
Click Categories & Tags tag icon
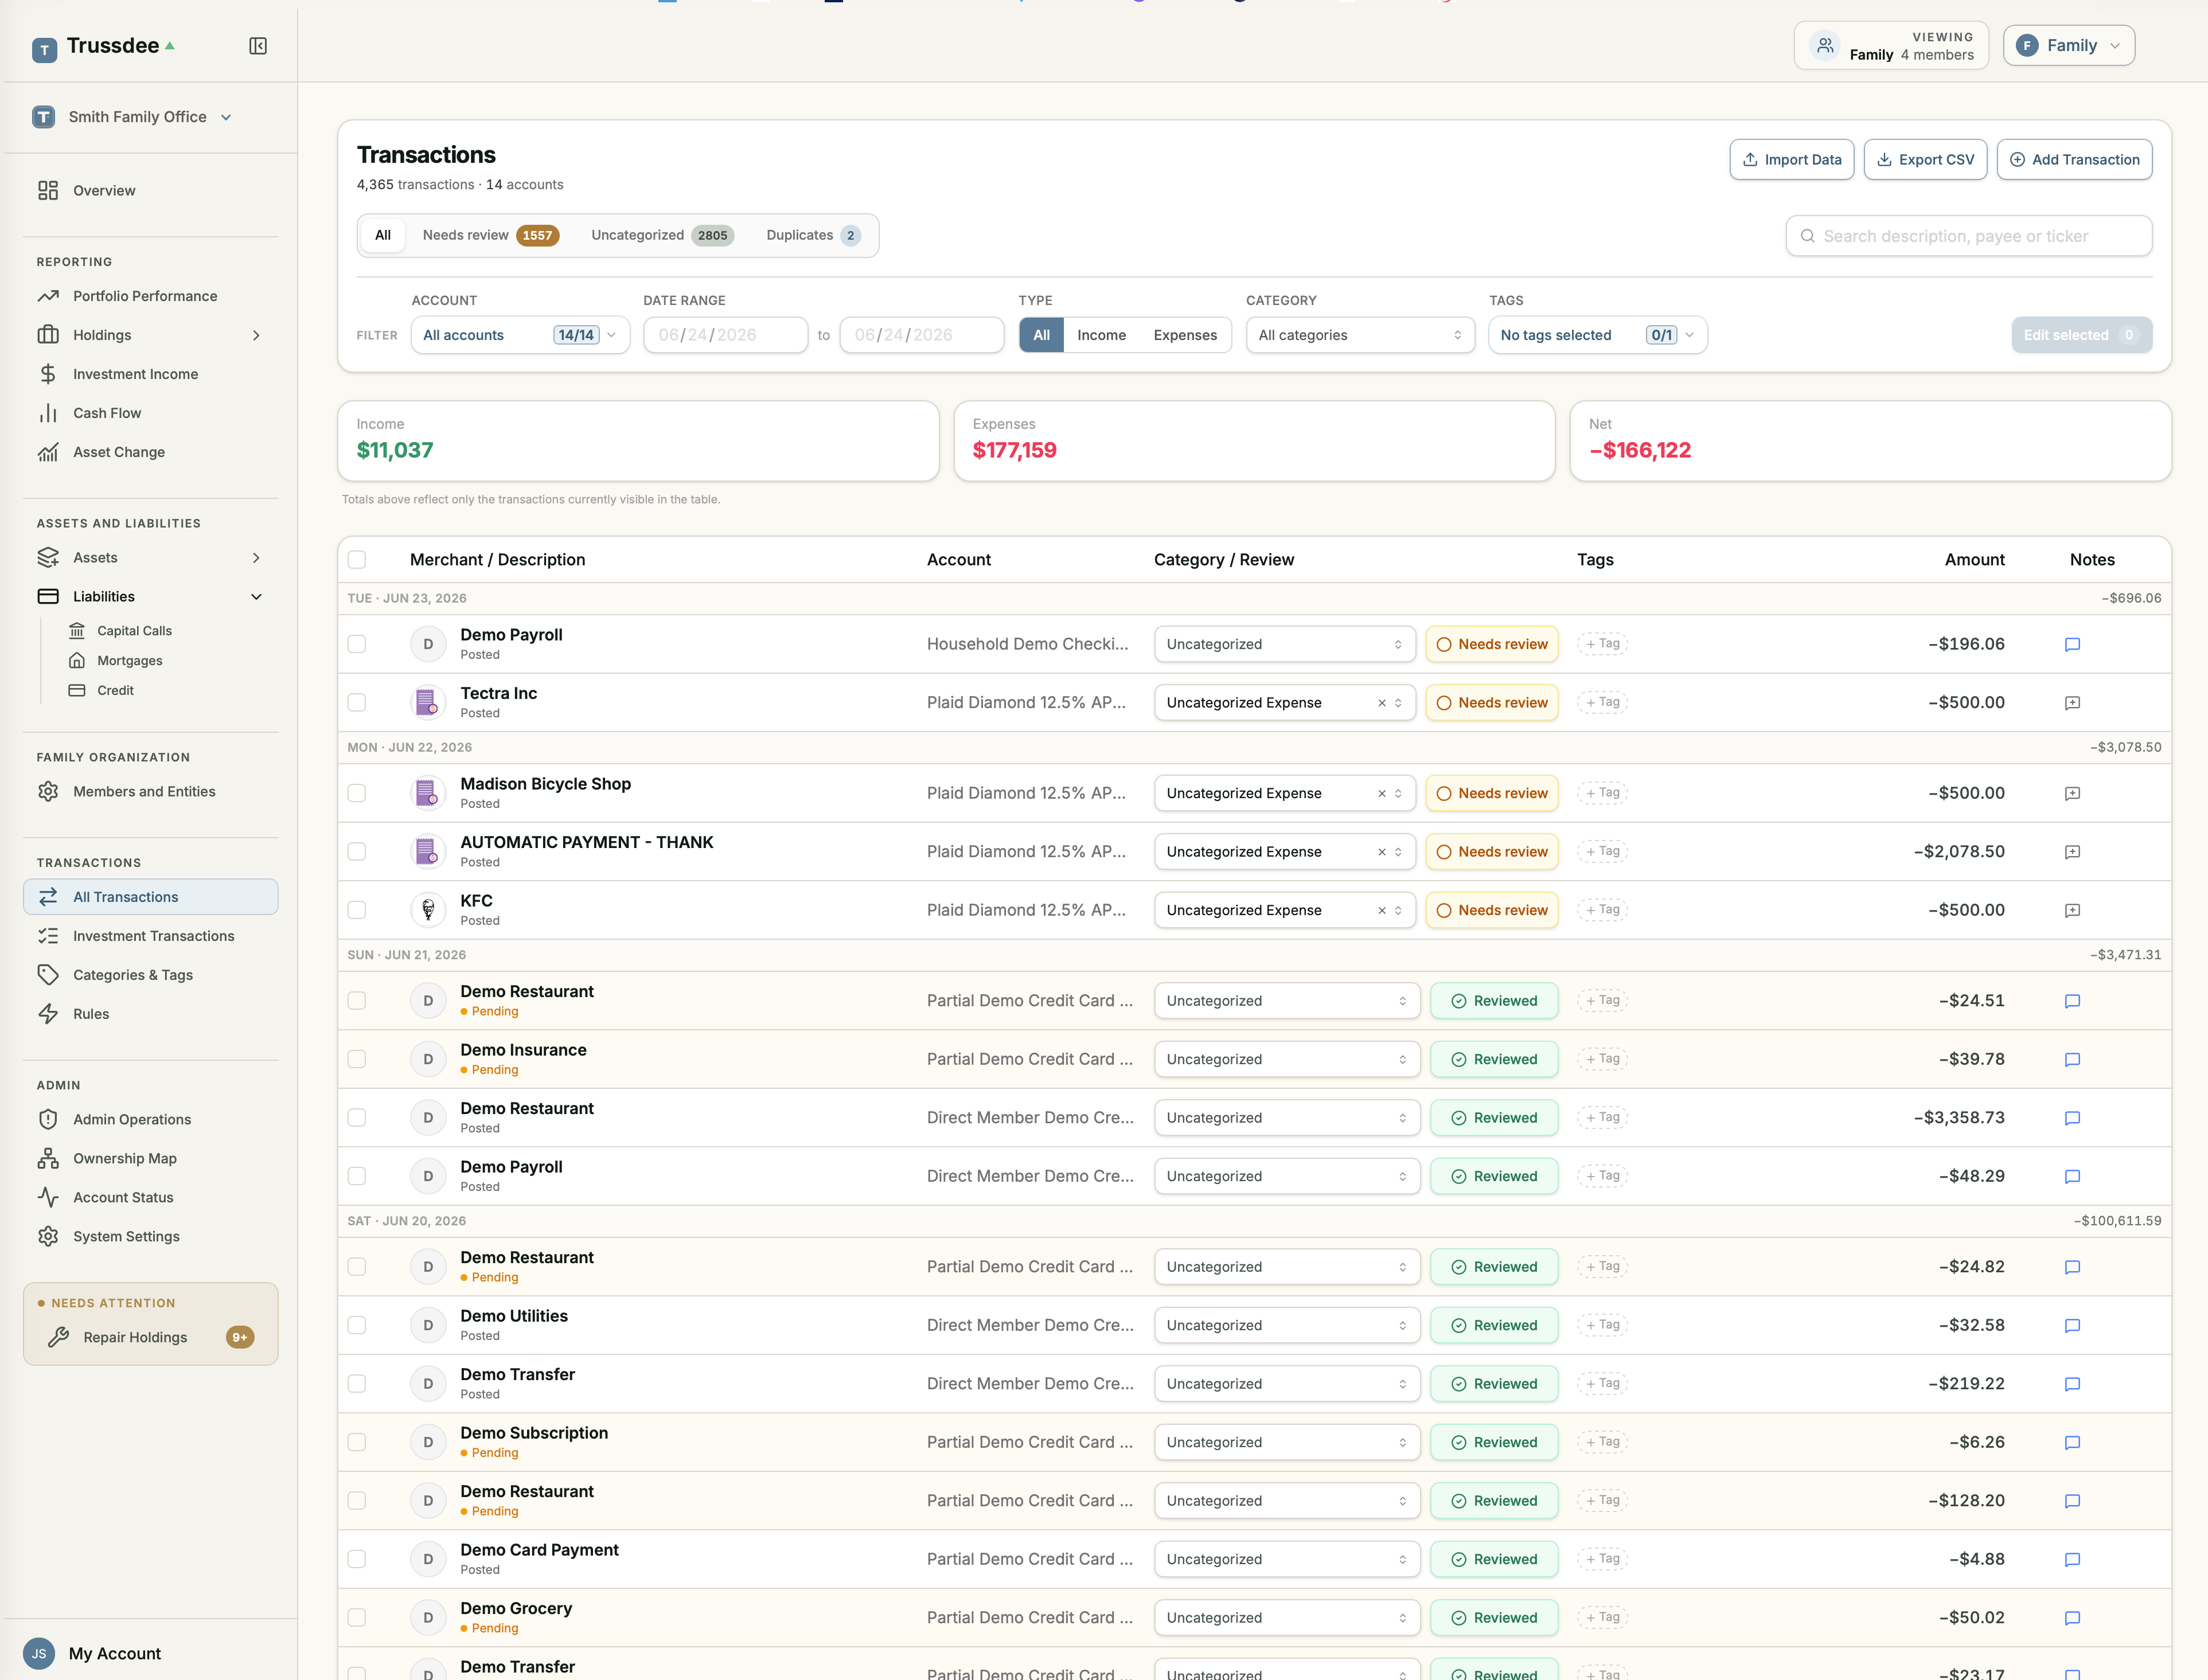point(48,975)
